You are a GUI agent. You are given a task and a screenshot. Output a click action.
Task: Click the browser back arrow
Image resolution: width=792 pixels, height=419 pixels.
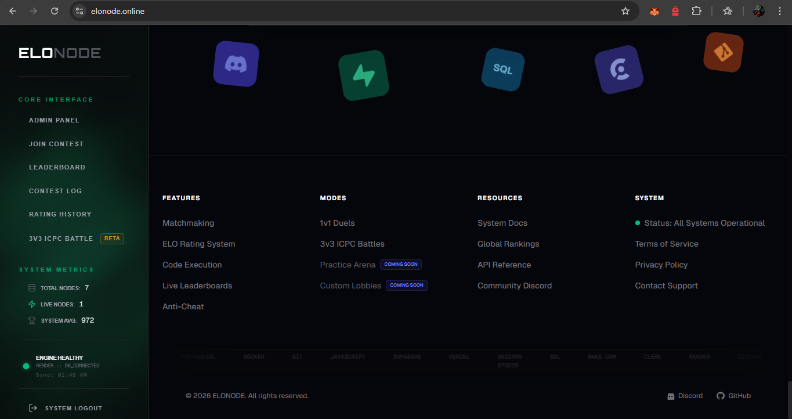click(13, 11)
